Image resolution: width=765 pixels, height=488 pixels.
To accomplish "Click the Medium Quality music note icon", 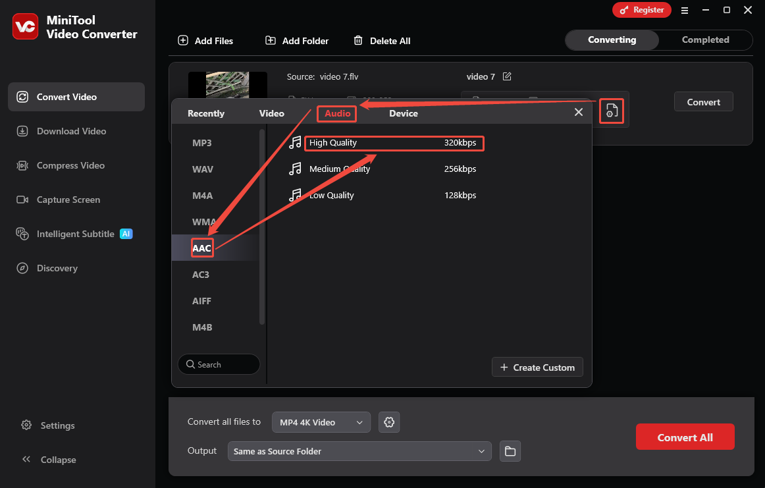I will [x=295, y=169].
